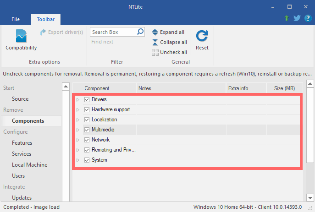Uncheck the Hardware support checkbox
The height and width of the screenshot is (212, 315).
[87, 109]
